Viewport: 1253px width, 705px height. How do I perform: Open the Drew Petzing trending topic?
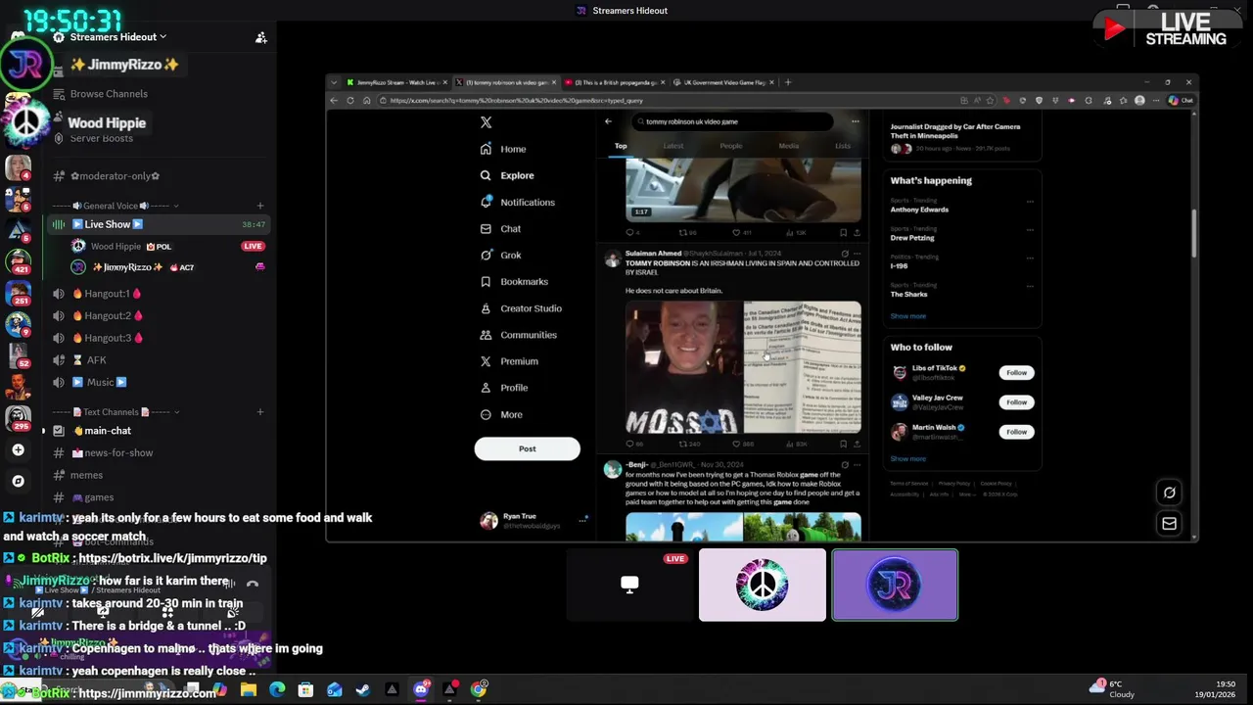[912, 238]
